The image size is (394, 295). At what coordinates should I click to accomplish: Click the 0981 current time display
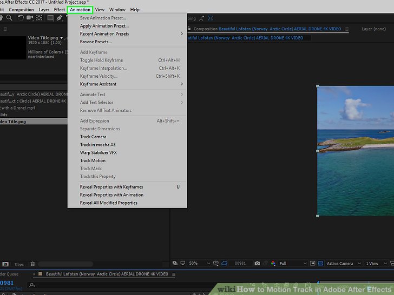(x=6, y=283)
